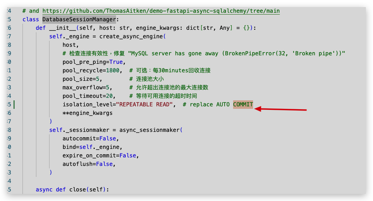Click the 30minutes recycle comment
This screenshot has height=201, width=373.
tap(170, 71)
